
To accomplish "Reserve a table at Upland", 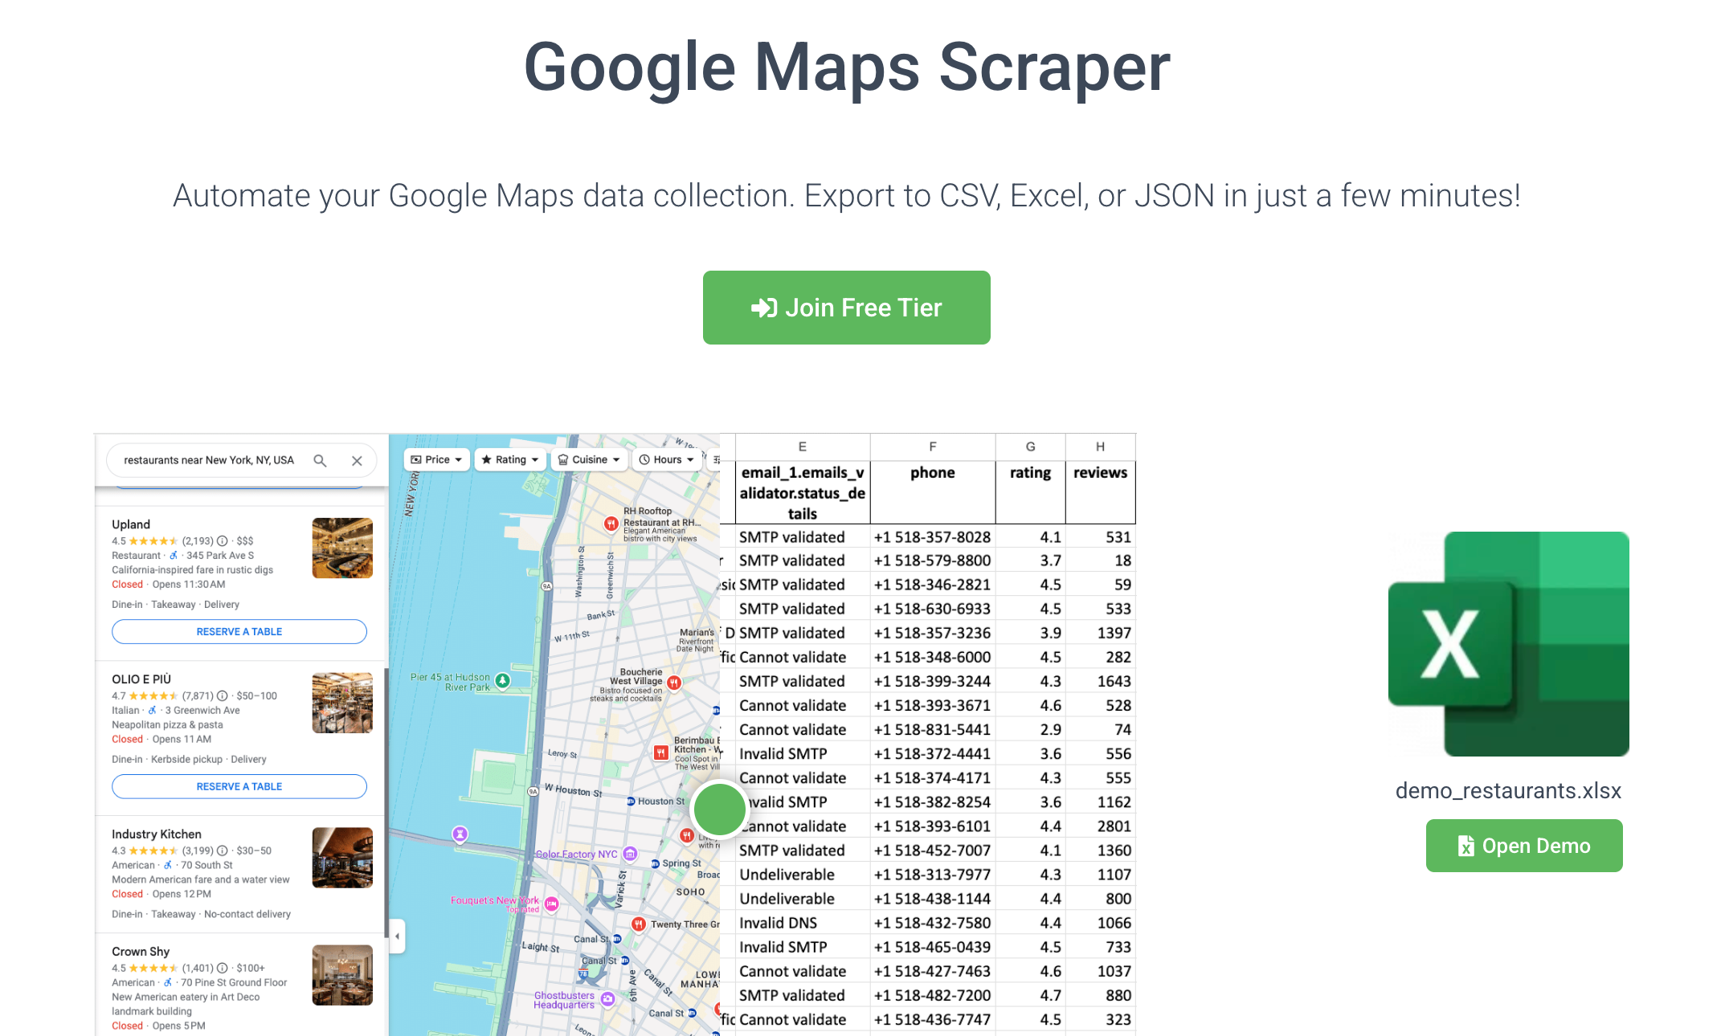I will click(x=239, y=632).
